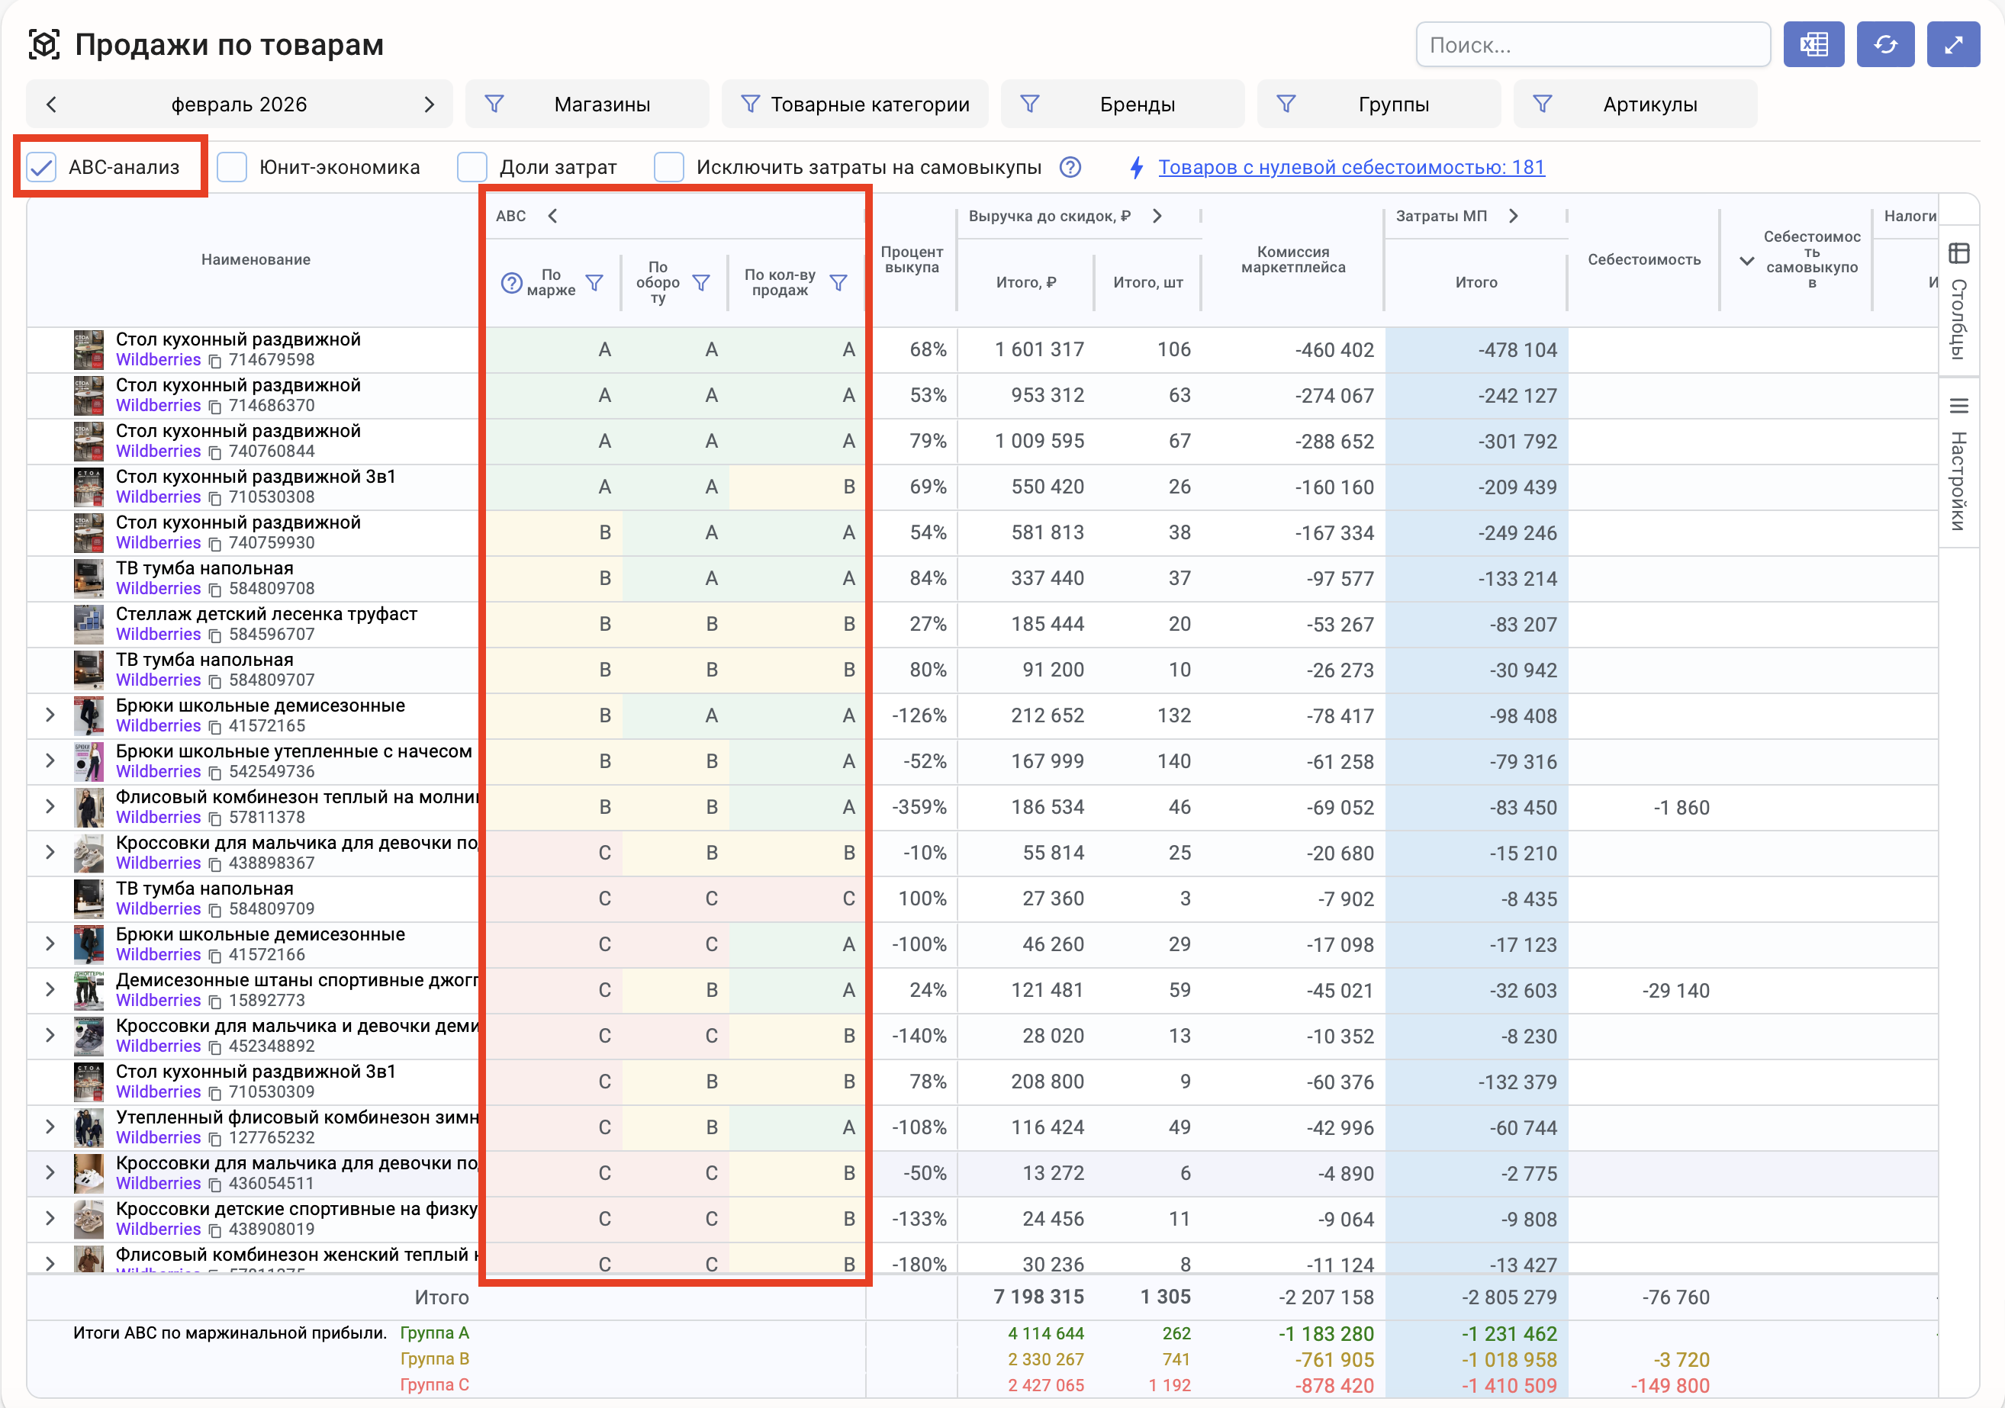Click the filter icon in По обороту column
The image size is (2005, 1408).
(x=701, y=283)
